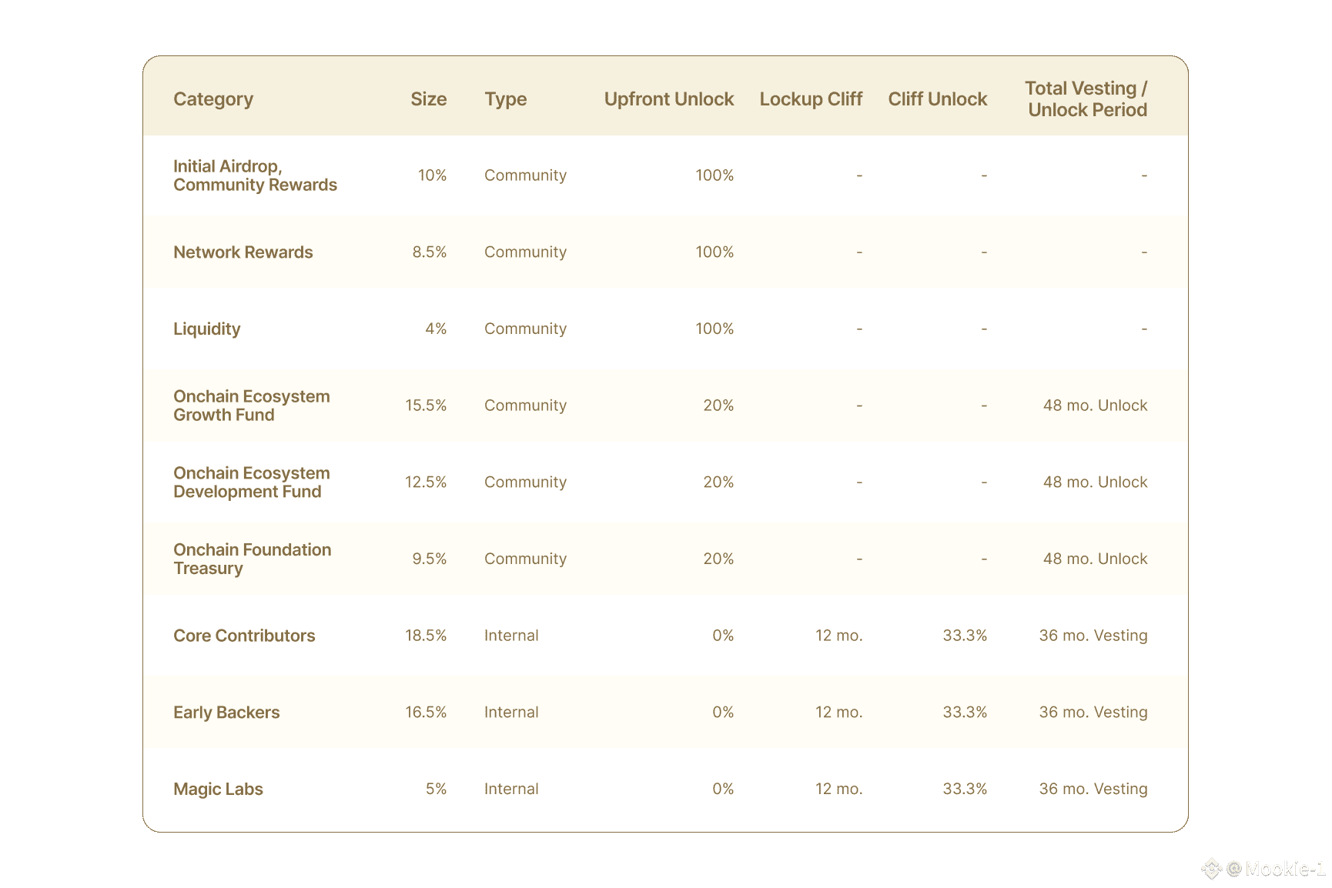Click the 10% size value
This screenshot has width=1332, height=888.
433,175
